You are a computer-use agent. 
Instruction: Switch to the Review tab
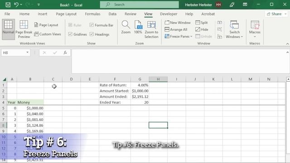coord(130,14)
